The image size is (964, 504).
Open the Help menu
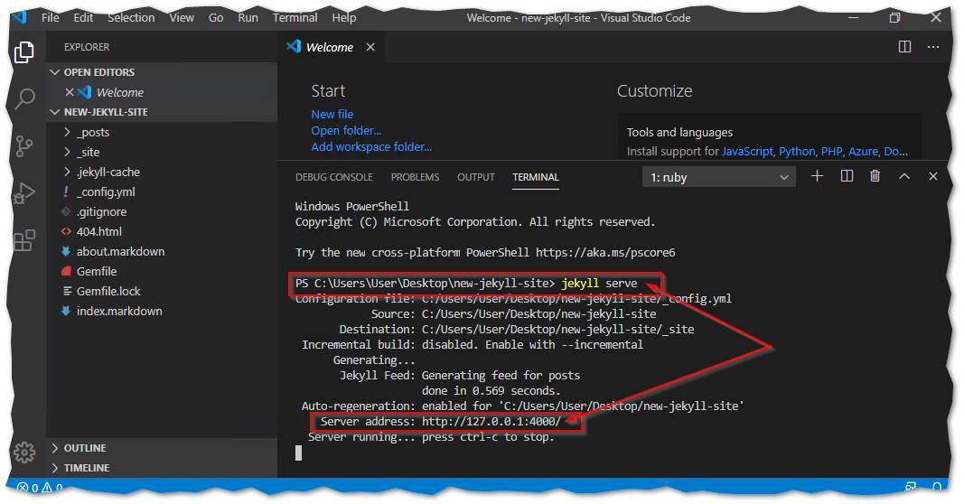tap(343, 18)
